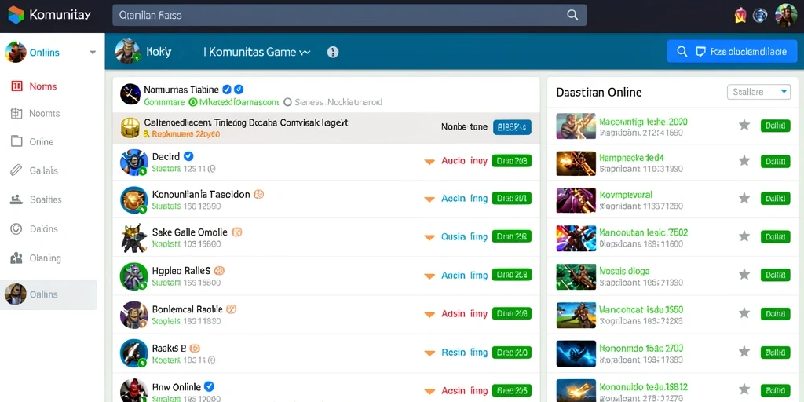Screen dimensions: 804x402
Task: Select the Seness radio option
Action: (x=287, y=102)
